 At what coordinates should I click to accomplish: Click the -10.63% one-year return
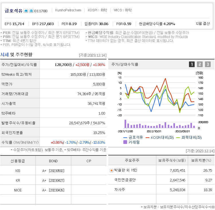[98, 143]
